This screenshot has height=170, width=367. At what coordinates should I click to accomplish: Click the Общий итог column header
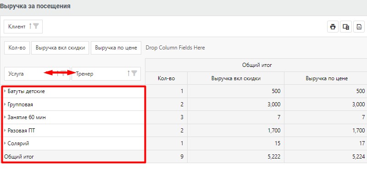click(257, 65)
